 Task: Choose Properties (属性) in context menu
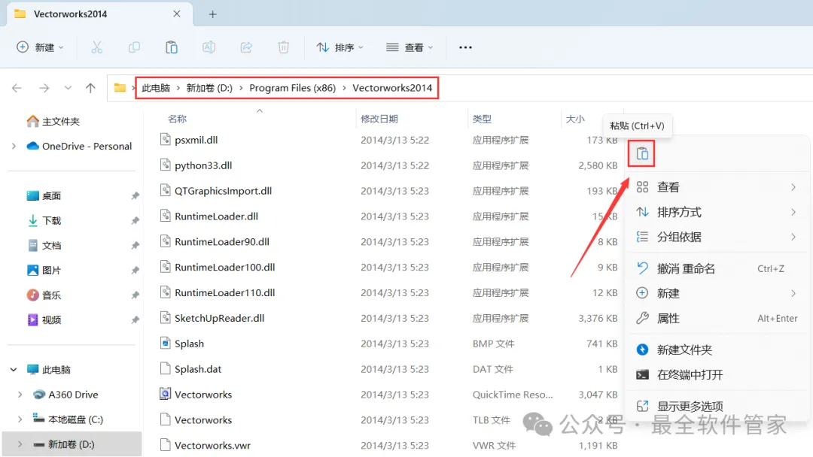click(716, 318)
